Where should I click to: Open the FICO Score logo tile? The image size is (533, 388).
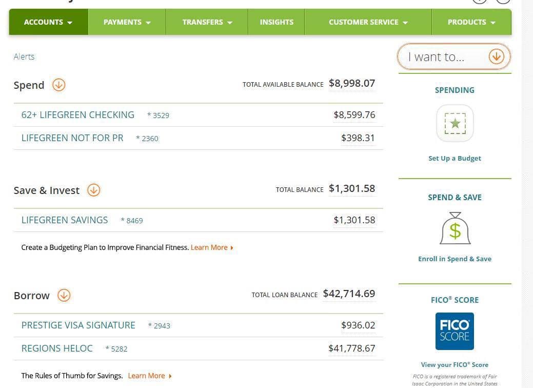455,331
